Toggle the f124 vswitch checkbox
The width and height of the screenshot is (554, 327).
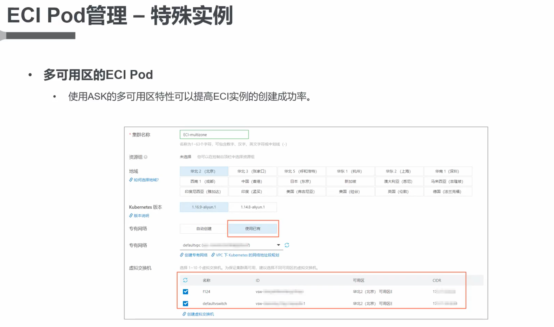tap(185, 292)
